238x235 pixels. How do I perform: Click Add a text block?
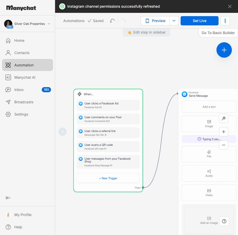tap(209, 107)
